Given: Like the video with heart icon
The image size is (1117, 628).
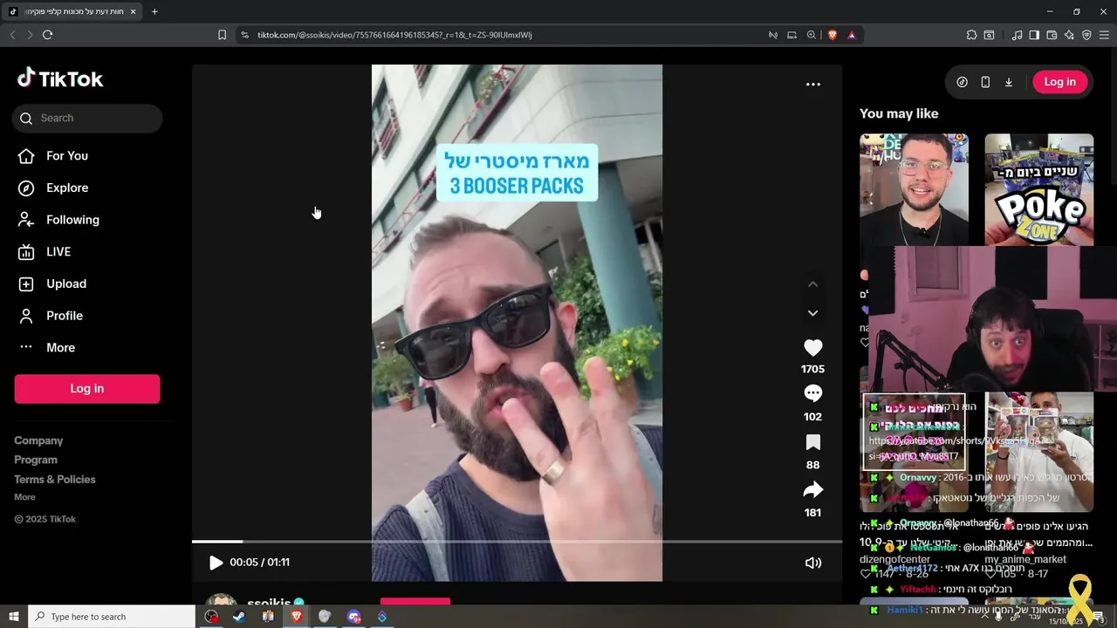Looking at the screenshot, I should tap(812, 347).
